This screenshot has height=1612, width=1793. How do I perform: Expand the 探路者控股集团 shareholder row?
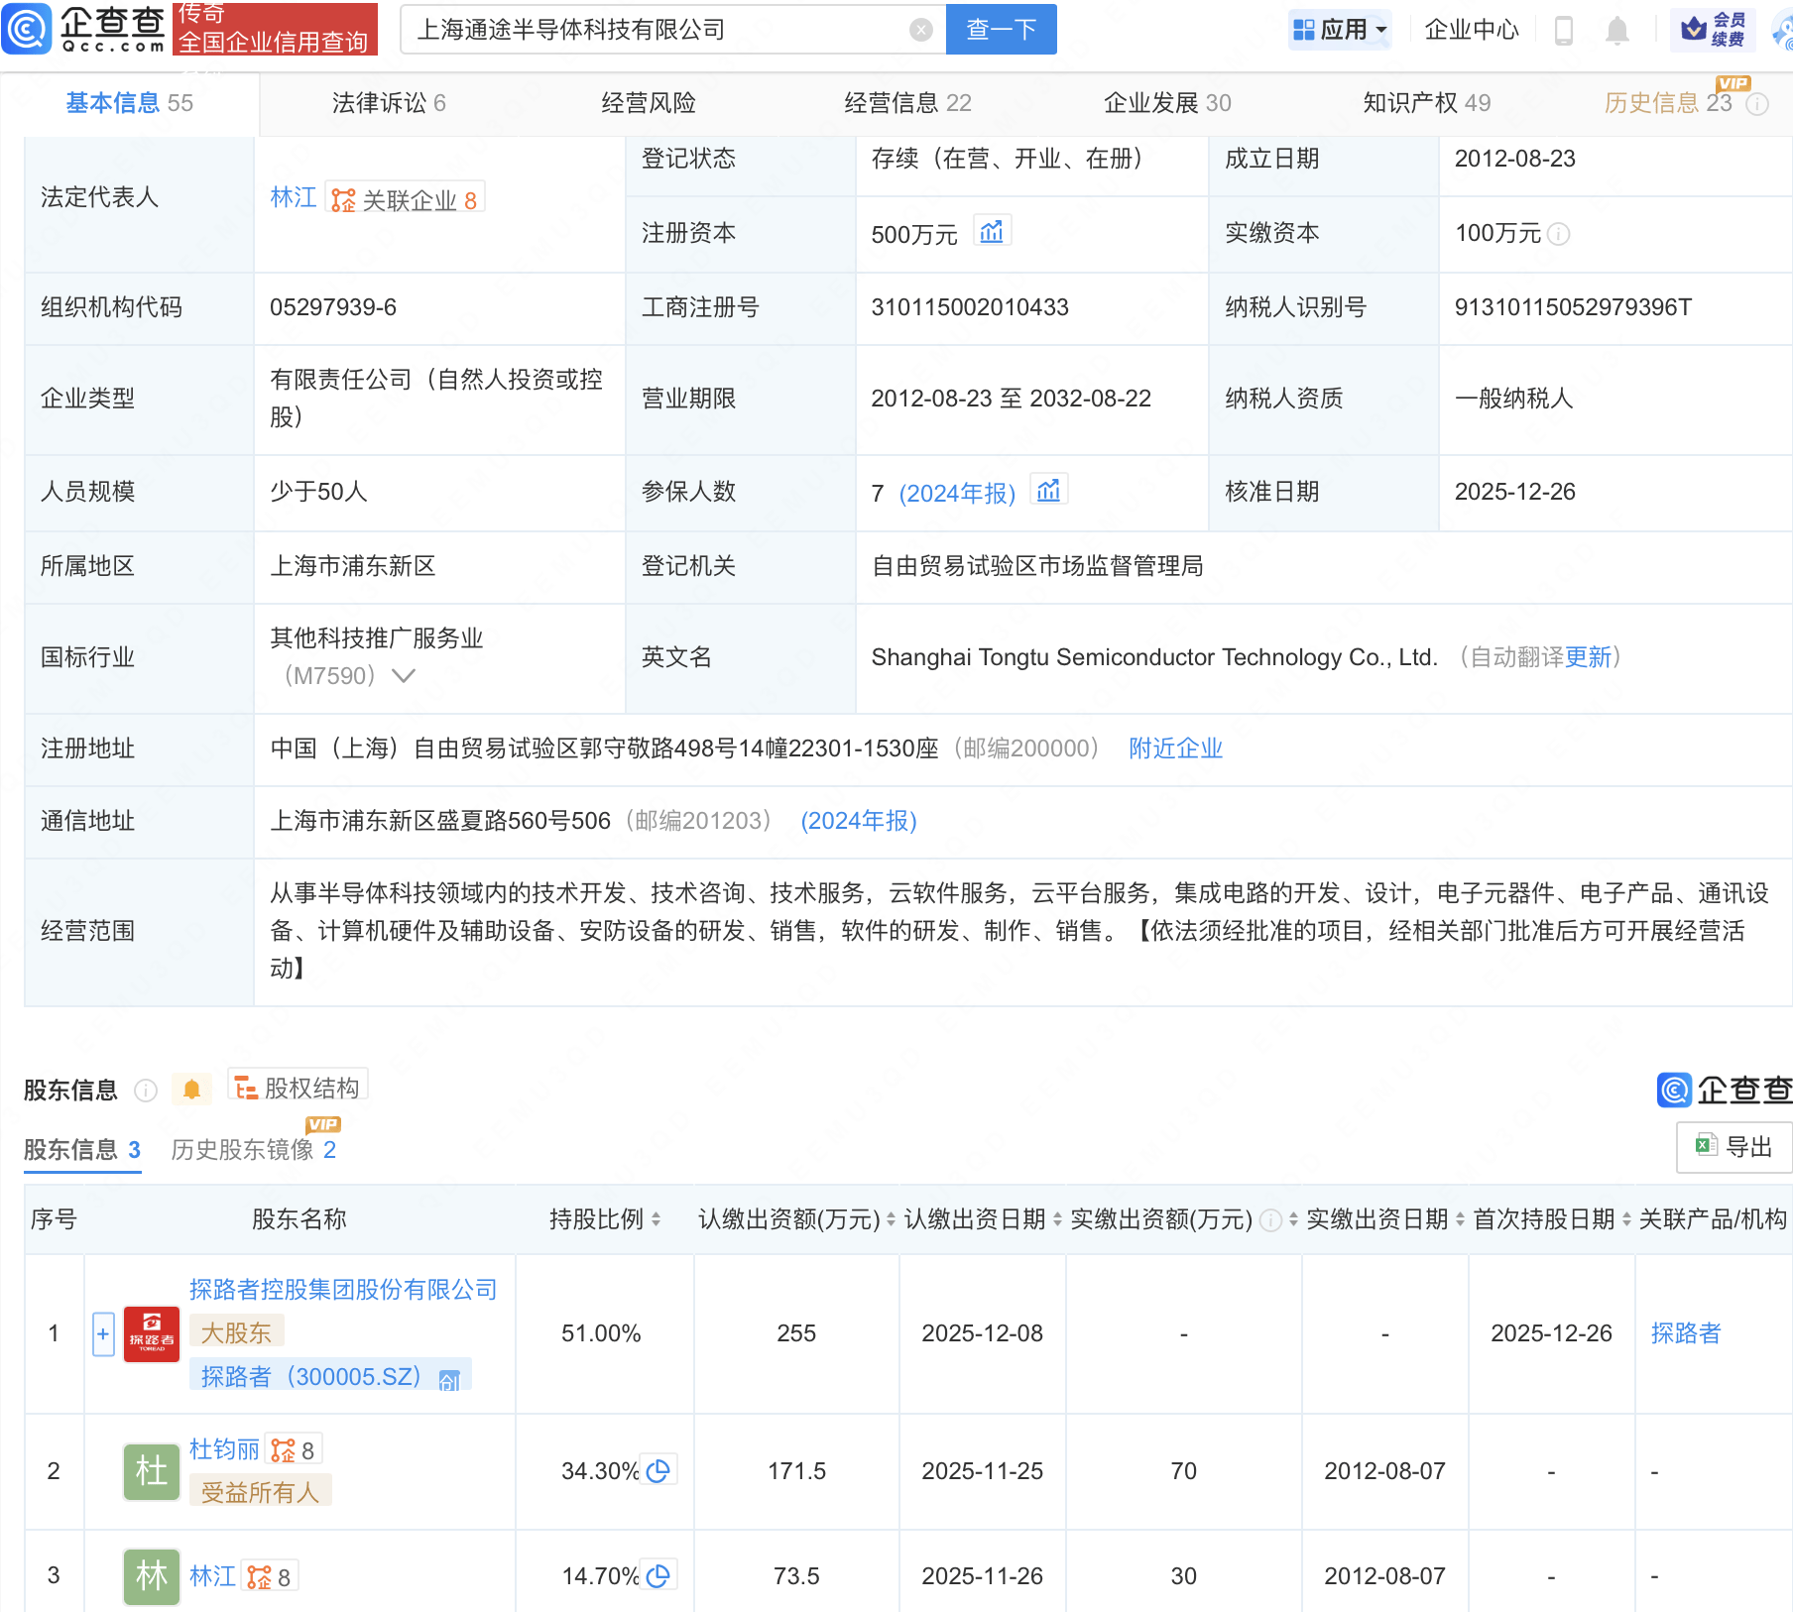103,1333
